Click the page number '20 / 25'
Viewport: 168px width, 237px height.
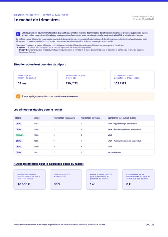(x=150, y=225)
